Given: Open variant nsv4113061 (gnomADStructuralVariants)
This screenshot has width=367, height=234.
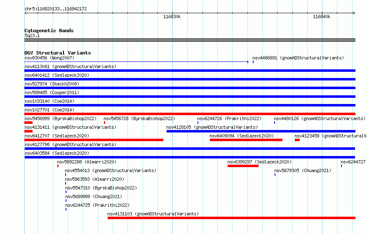Looking at the screenshot, I should [71, 66].
